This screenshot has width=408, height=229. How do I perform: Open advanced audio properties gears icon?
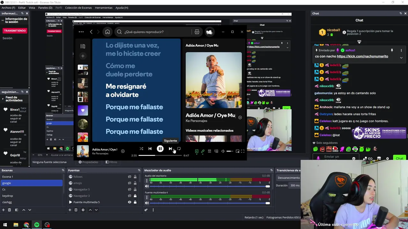tap(146, 210)
